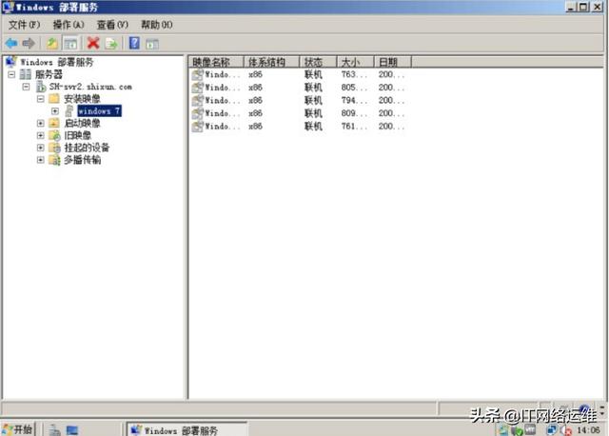Select the image row sized 809

tap(298, 113)
